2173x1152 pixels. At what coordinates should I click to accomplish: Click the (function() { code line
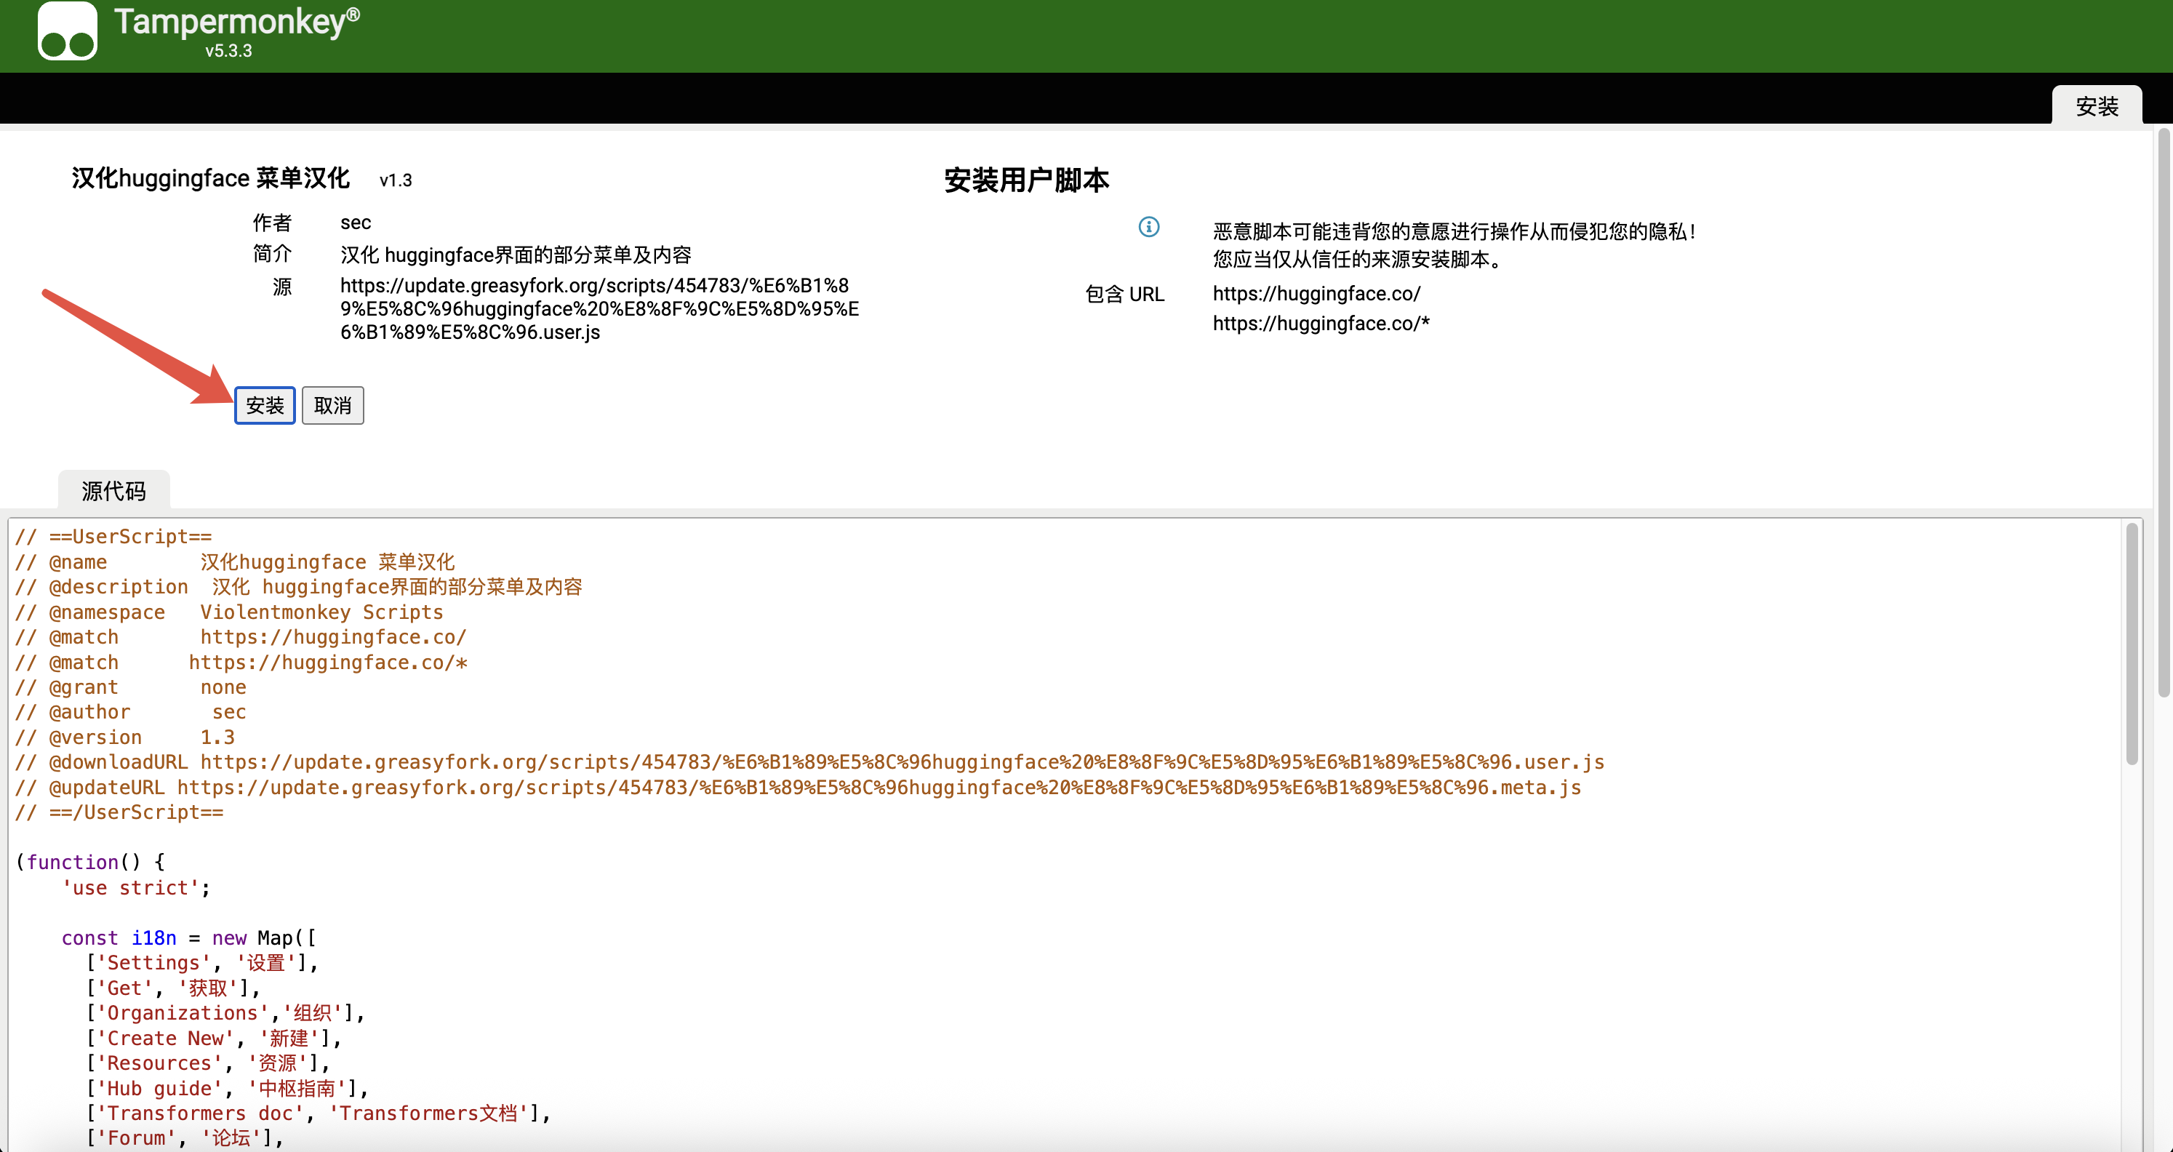pos(90,863)
